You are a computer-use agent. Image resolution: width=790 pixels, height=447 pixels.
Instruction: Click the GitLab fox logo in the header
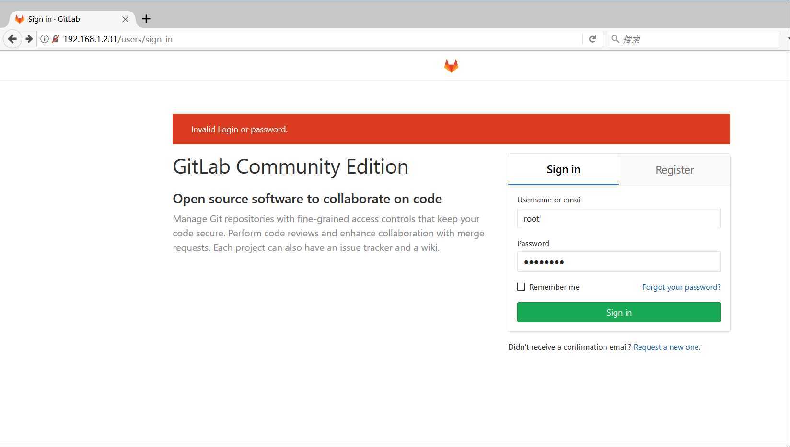(451, 66)
